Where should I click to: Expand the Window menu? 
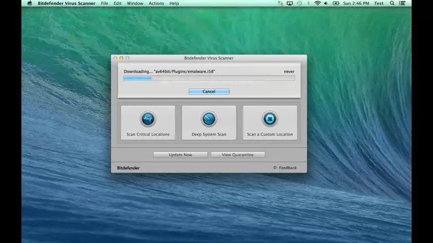(135, 3)
